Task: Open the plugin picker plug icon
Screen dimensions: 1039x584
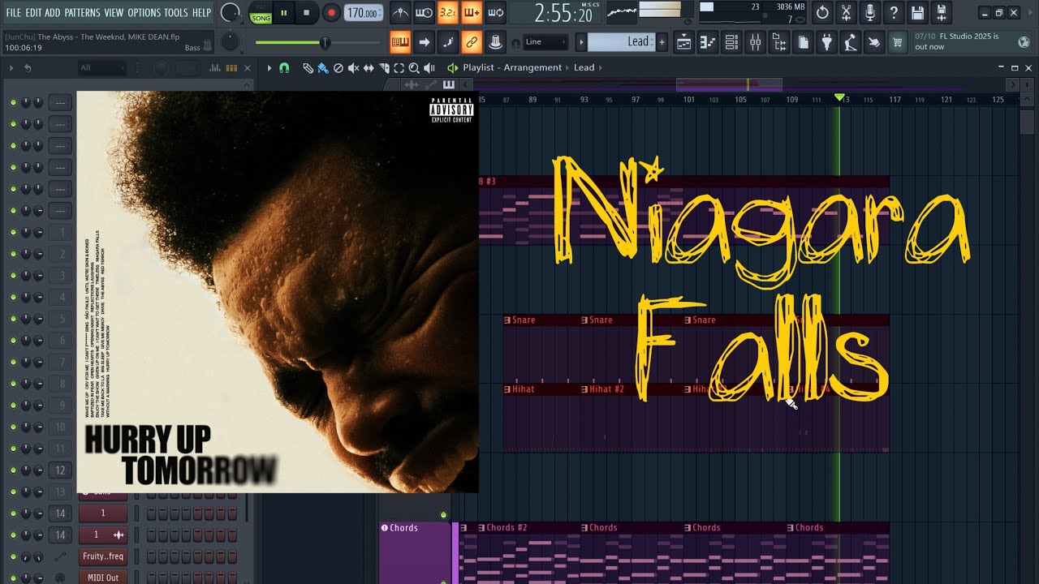Action: (826, 42)
